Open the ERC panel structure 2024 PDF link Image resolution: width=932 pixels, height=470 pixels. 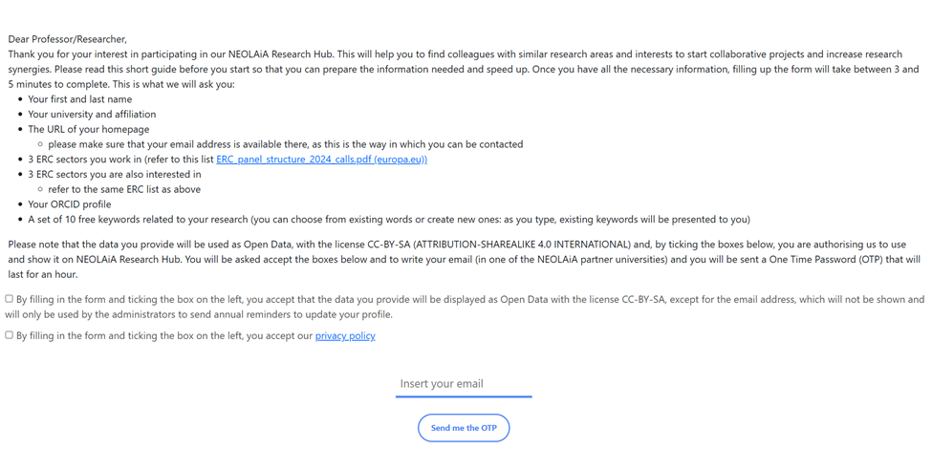pyautogui.click(x=321, y=160)
